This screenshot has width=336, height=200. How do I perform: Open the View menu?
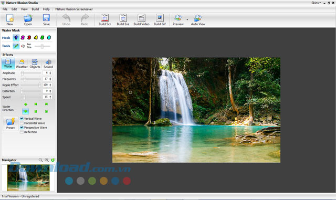click(x=24, y=9)
